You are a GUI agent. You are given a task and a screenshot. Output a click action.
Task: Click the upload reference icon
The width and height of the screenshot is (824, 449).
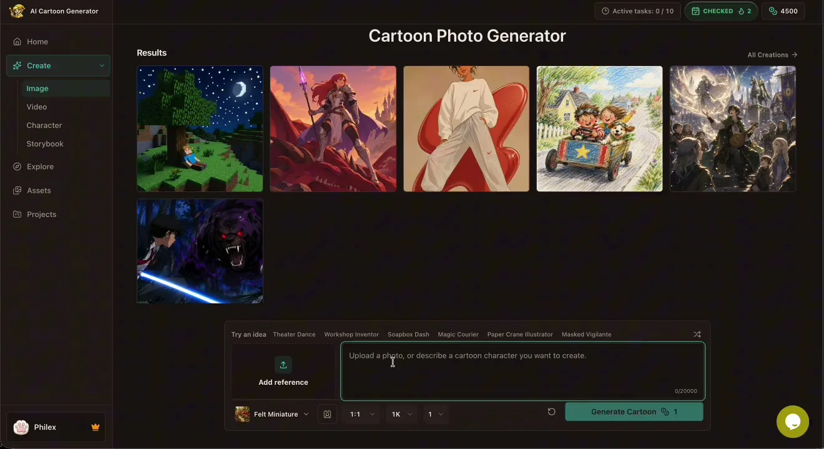pos(283,365)
